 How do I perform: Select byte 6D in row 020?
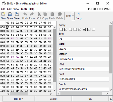pyautogui.click(x=8, y=35)
